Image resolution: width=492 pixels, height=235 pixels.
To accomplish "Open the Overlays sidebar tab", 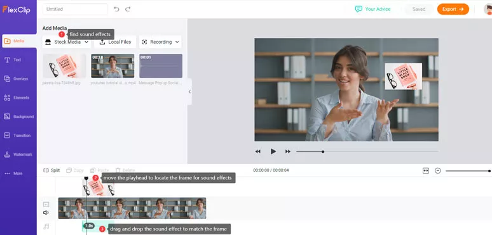I will [17, 79].
